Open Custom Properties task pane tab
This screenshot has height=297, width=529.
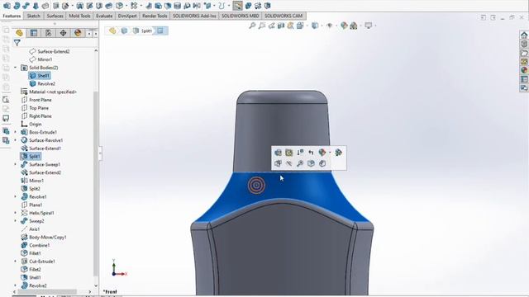523,79
